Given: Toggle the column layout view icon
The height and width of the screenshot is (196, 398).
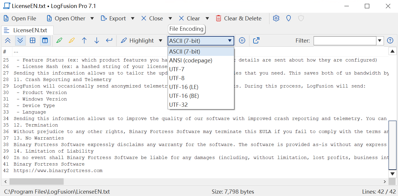Looking at the screenshot, I should click(45, 41).
